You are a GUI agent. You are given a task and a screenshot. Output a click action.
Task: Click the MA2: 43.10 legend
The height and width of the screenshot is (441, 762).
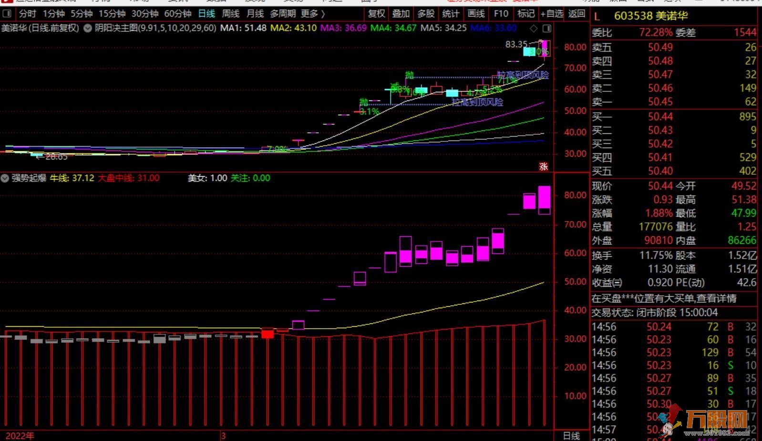coord(294,28)
